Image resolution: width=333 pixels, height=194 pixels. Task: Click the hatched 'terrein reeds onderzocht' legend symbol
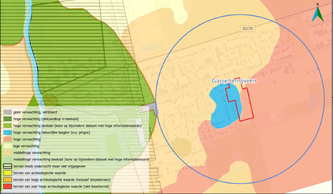click(x=7, y=166)
